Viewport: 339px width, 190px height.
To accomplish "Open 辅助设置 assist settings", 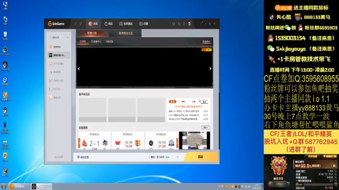I will coord(83,157).
